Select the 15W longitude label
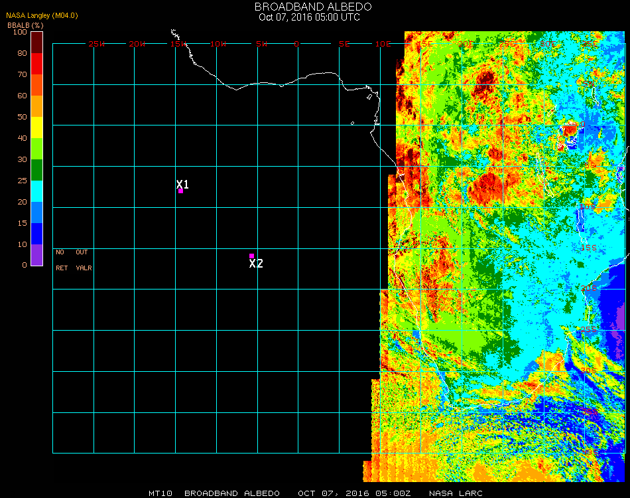This screenshot has height=498, width=630. [x=178, y=44]
